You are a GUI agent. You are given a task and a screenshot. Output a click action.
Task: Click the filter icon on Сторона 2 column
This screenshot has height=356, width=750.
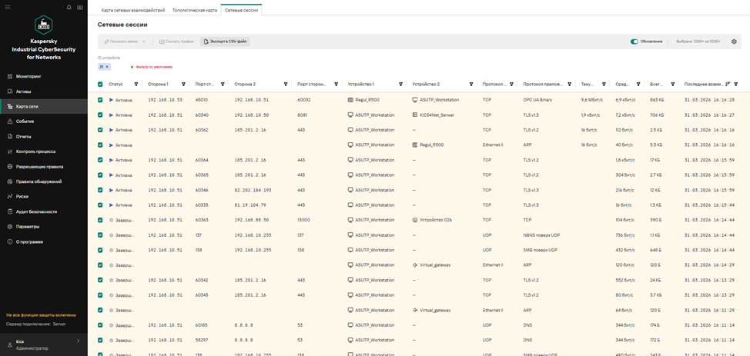click(286, 85)
